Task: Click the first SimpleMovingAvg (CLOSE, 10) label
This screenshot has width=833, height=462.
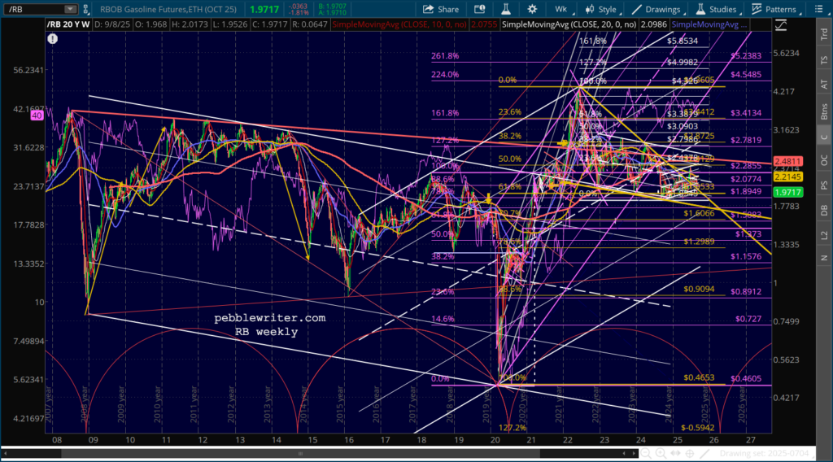Action: pyautogui.click(x=399, y=24)
